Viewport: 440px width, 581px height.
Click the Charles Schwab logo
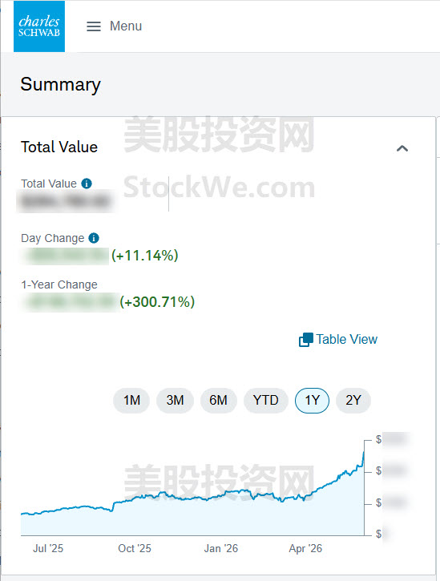click(x=39, y=26)
